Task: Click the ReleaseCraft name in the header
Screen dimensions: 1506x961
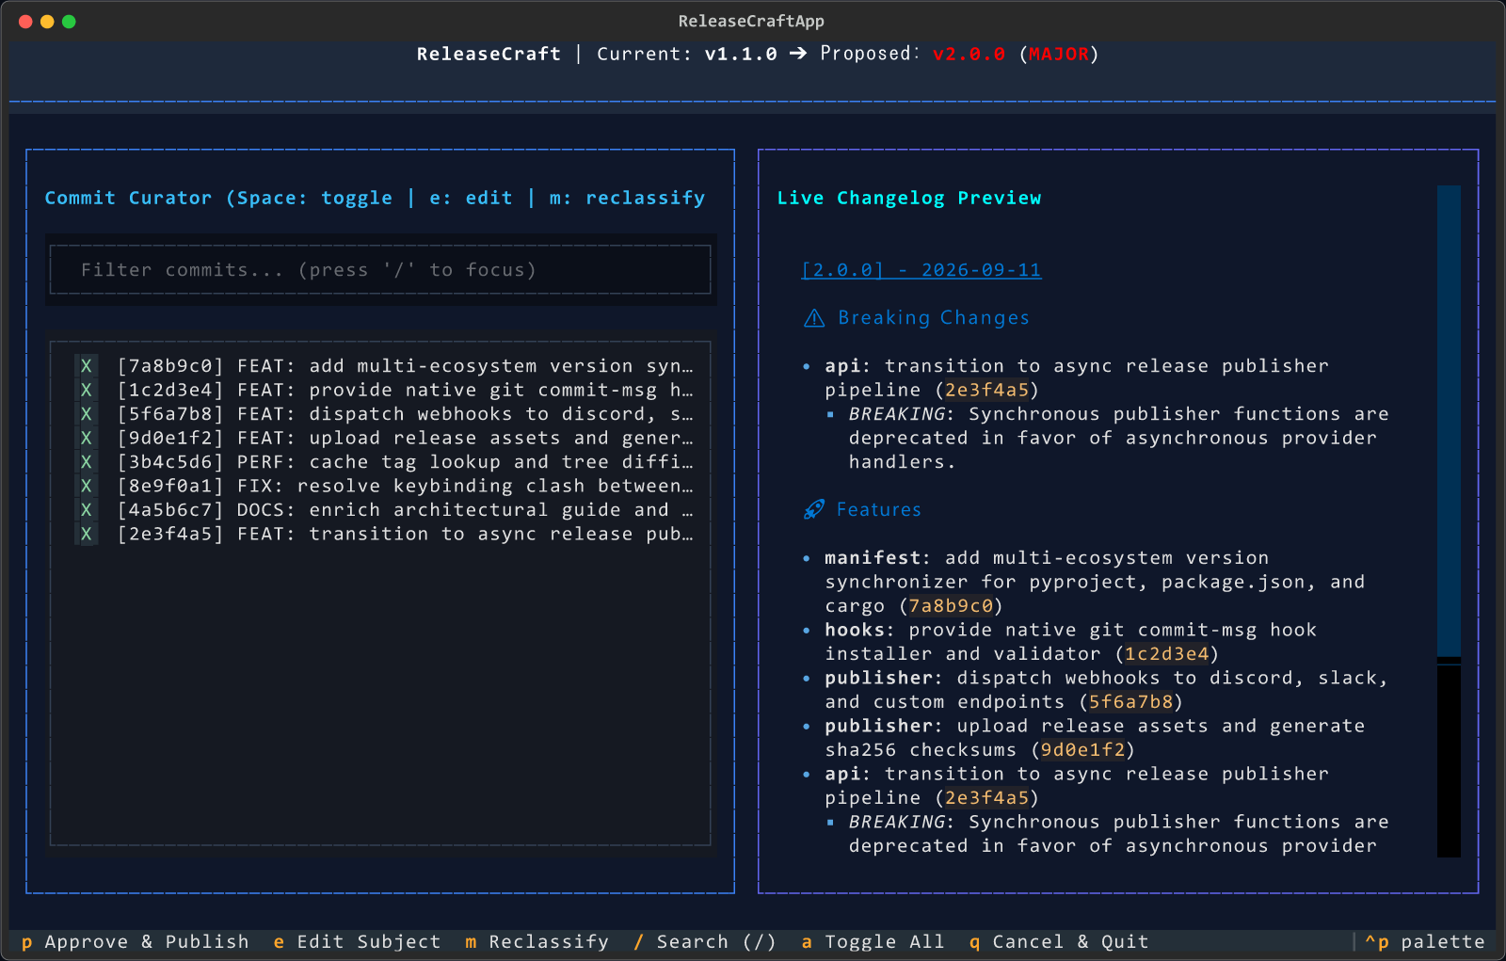Action: tap(489, 54)
